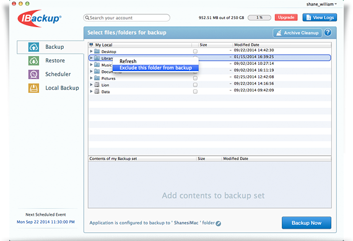
Task: Click the IBackup logo
Action: 39,19
